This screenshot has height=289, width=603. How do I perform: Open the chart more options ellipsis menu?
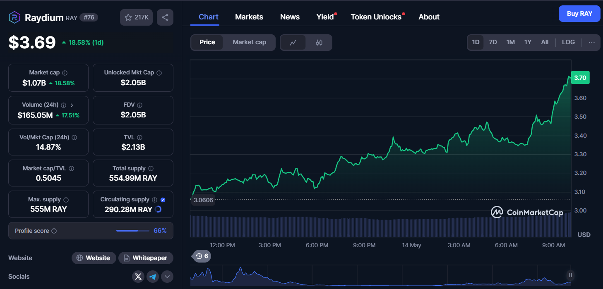click(x=592, y=42)
